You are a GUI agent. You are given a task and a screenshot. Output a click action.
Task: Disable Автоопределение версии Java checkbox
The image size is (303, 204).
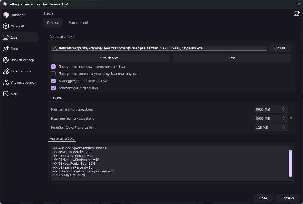54,81
